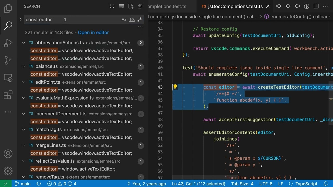Split the editor to the right
Viewport: 333px width, 187px height.
[316, 6]
